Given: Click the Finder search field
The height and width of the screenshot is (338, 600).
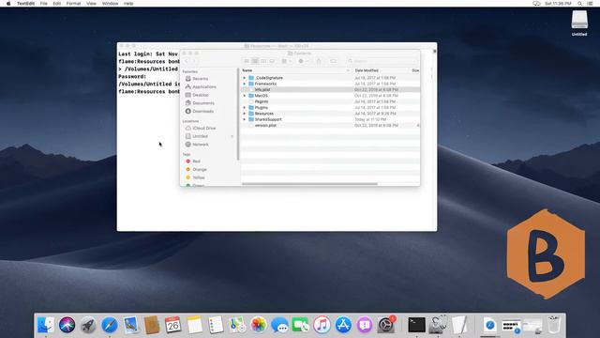Looking at the screenshot, I should 382,61.
